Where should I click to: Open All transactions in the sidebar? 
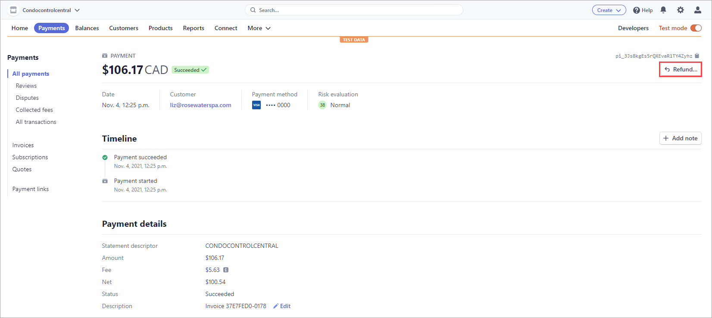tap(36, 122)
